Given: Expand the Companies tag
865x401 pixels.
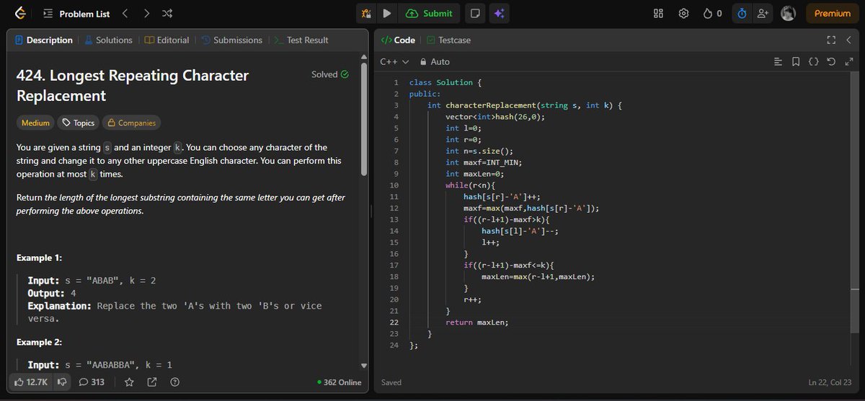Looking at the screenshot, I should [130, 123].
